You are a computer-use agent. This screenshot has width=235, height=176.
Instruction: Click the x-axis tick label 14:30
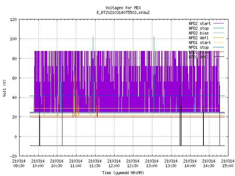click(x=209, y=166)
